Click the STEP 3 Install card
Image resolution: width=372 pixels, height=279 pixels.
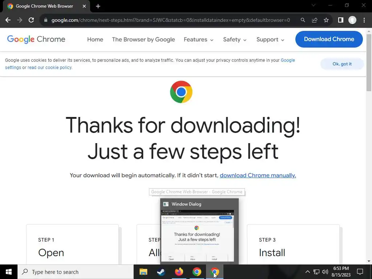pos(293,244)
